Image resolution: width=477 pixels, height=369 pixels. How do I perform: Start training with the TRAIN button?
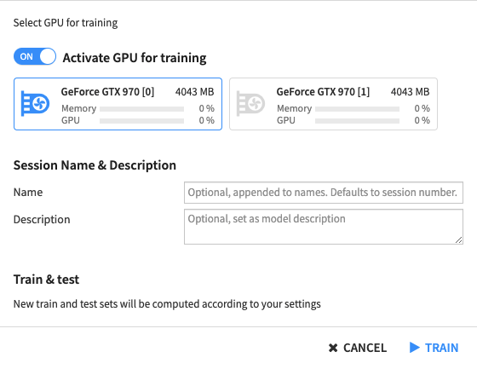(x=434, y=348)
